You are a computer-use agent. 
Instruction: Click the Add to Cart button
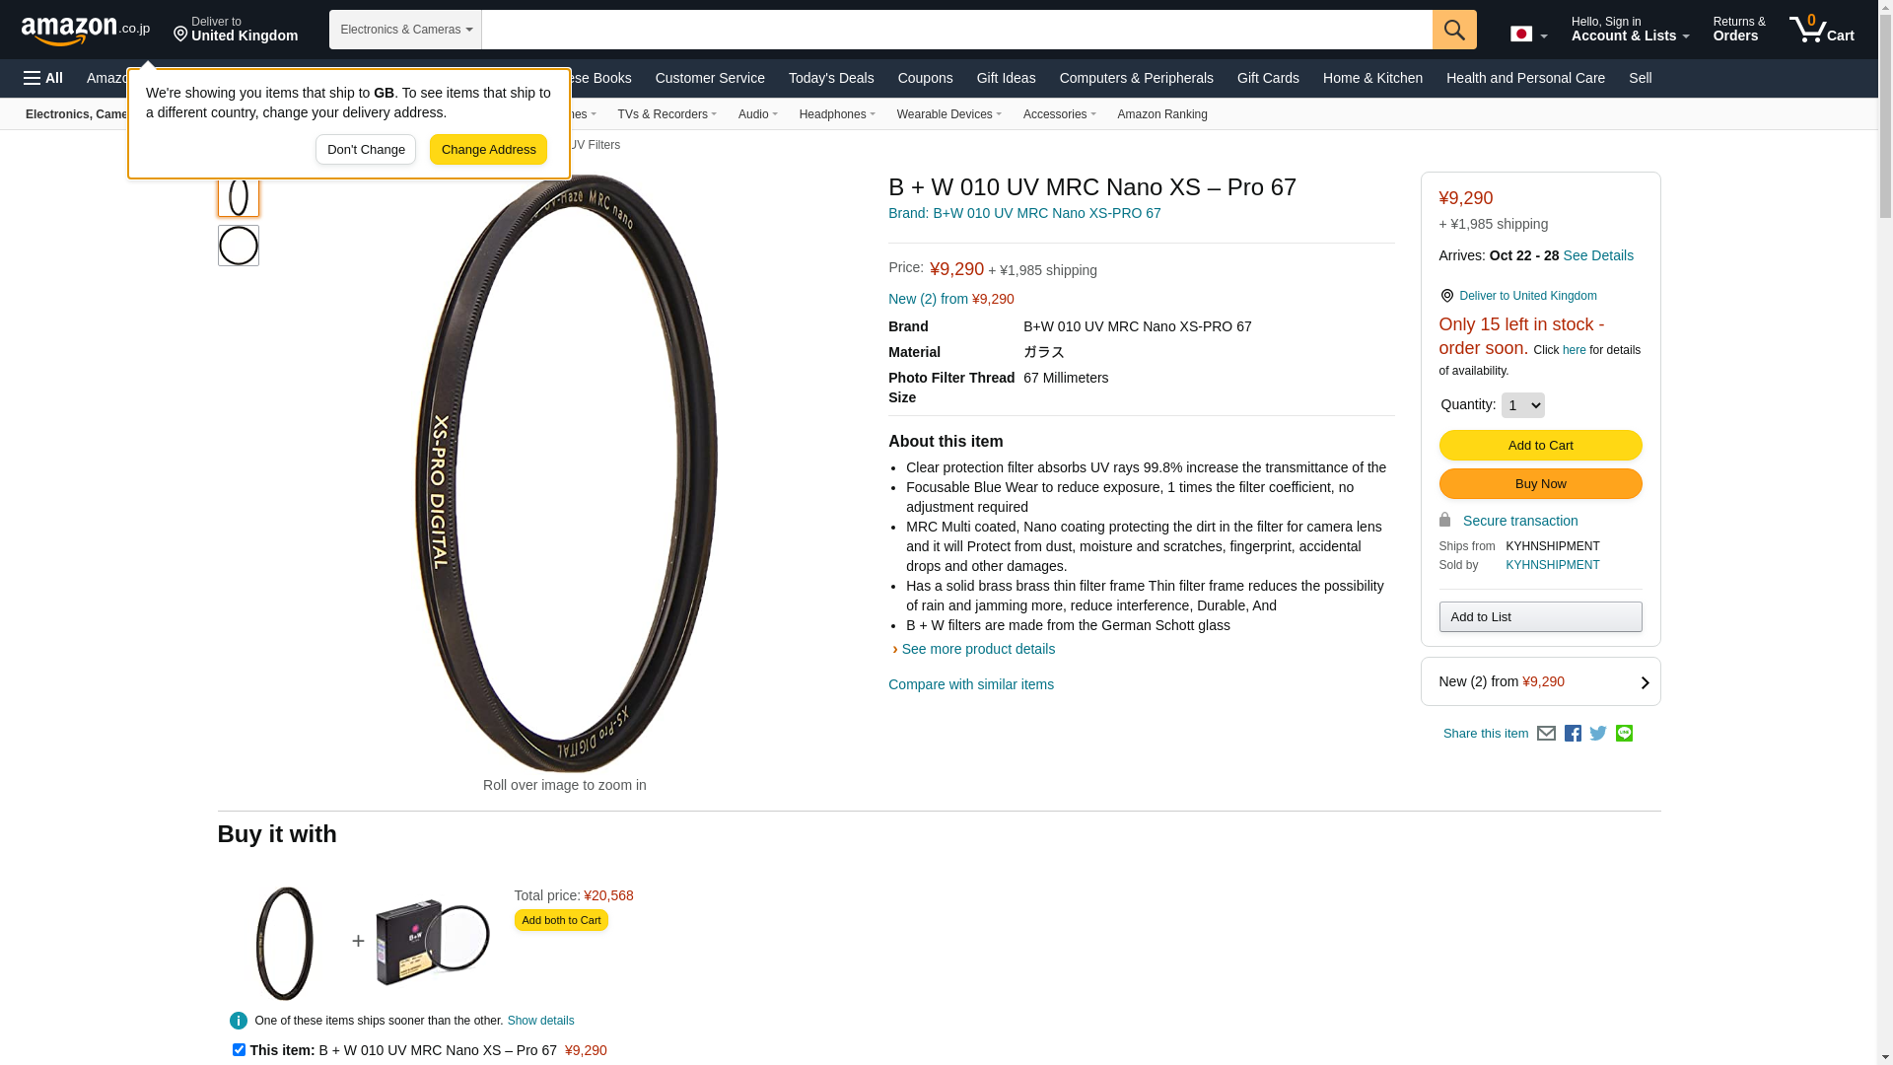(x=1540, y=446)
